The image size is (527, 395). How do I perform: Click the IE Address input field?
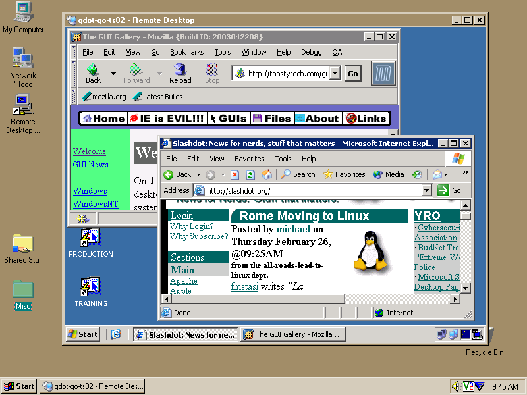(x=308, y=190)
